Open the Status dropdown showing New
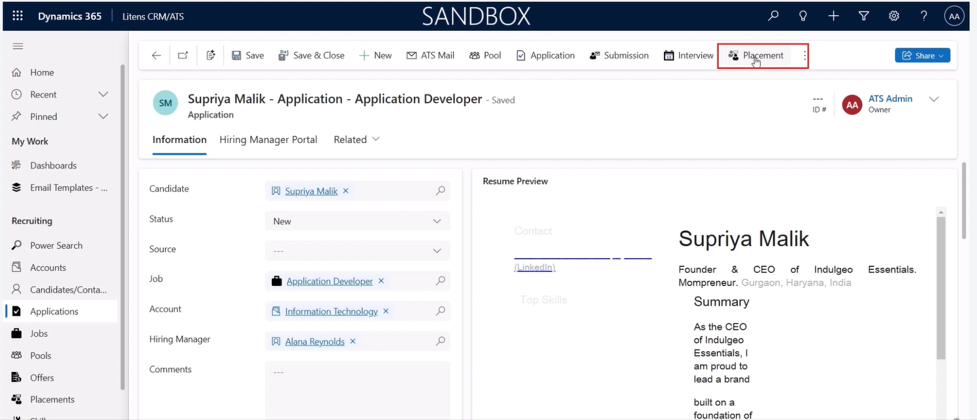The height and width of the screenshot is (420, 977). click(x=358, y=221)
